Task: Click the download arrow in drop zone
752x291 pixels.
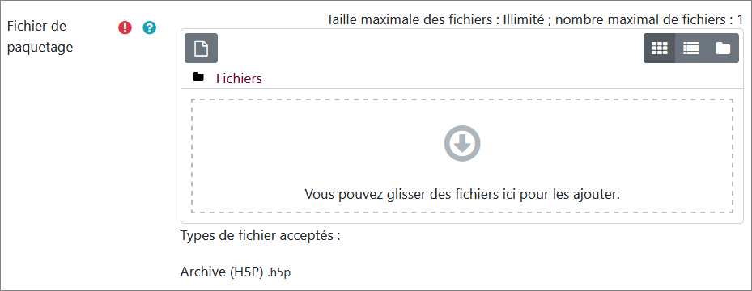Action: click(x=462, y=143)
